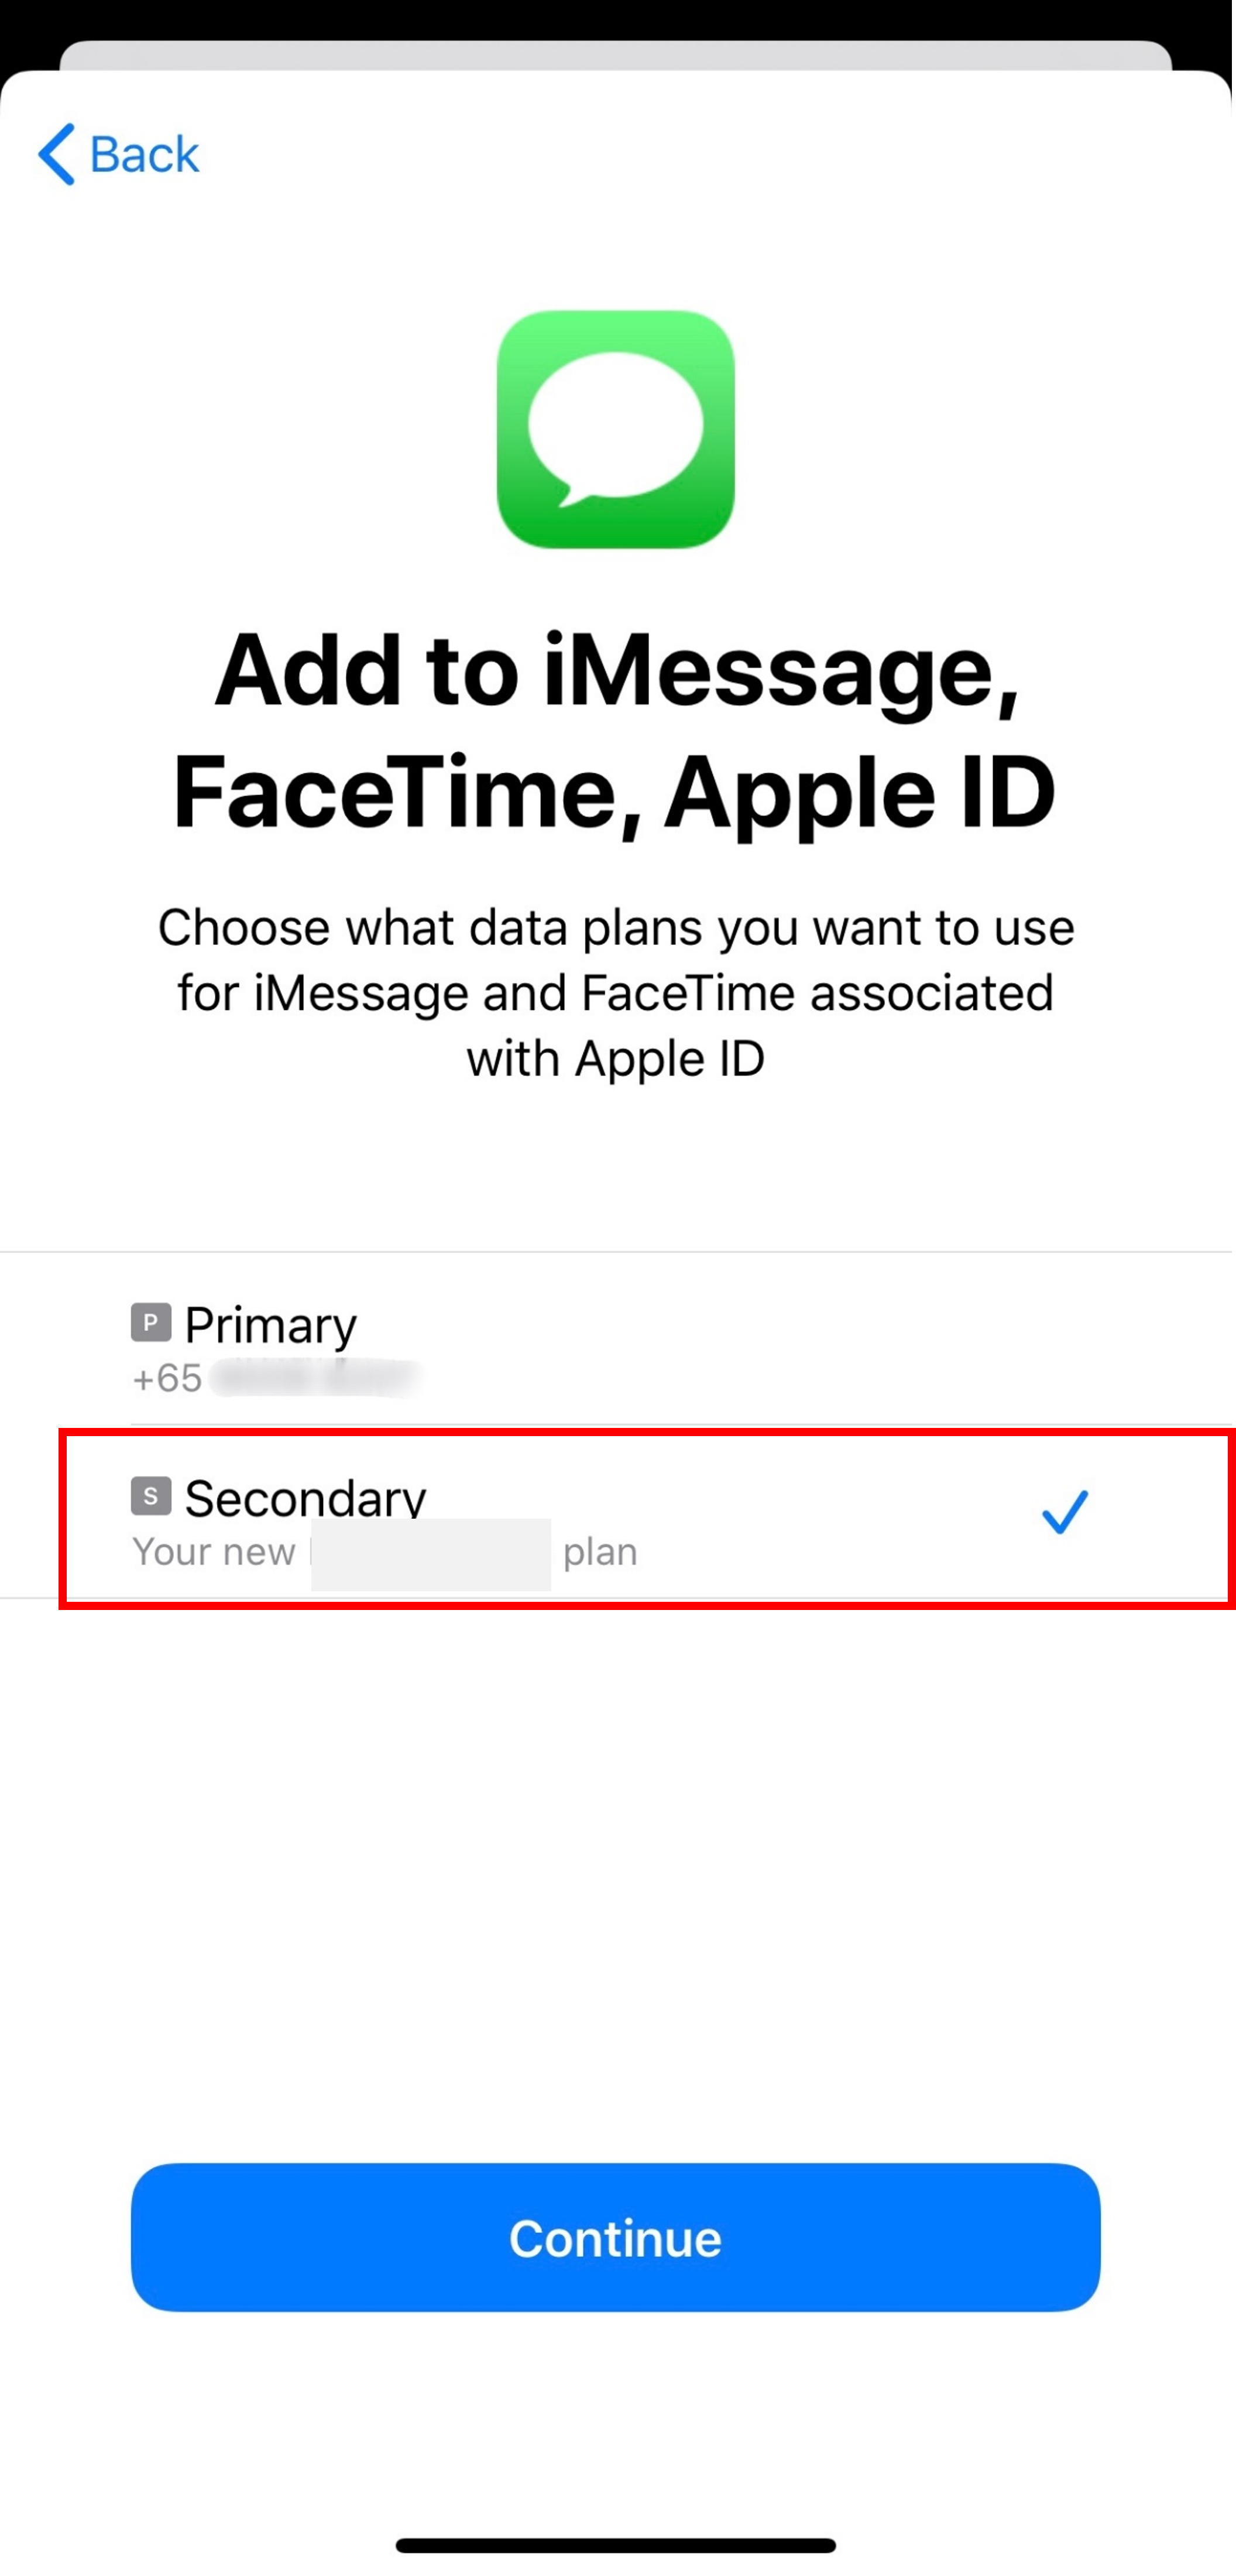Tap the black home indicator bar
Screen dimensions: 1236x2576
click(616, 2545)
